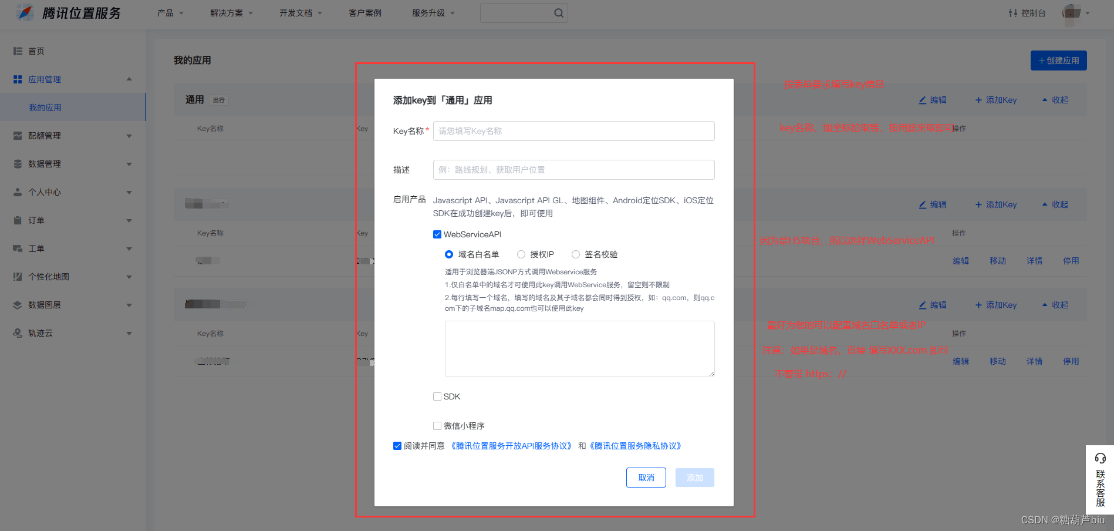The height and width of the screenshot is (531, 1114).
Task: Click the 个人中心 person icon
Action: click(x=18, y=192)
